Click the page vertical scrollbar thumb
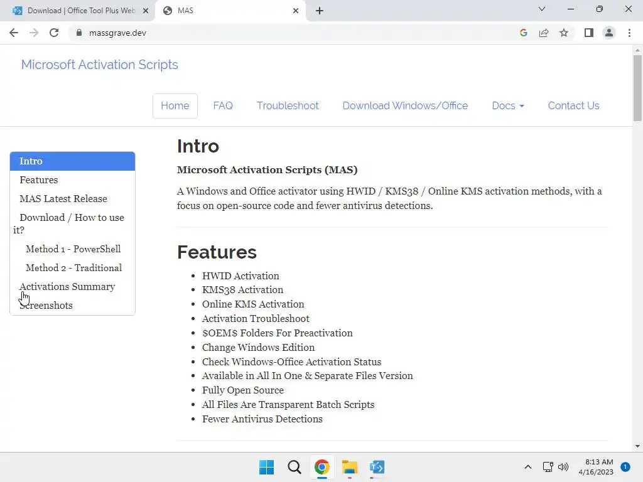The image size is (643, 482). tap(637, 88)
